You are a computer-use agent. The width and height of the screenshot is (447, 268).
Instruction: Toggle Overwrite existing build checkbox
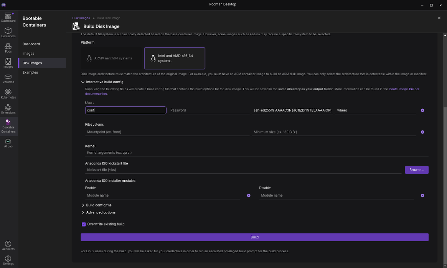point(84,224)
